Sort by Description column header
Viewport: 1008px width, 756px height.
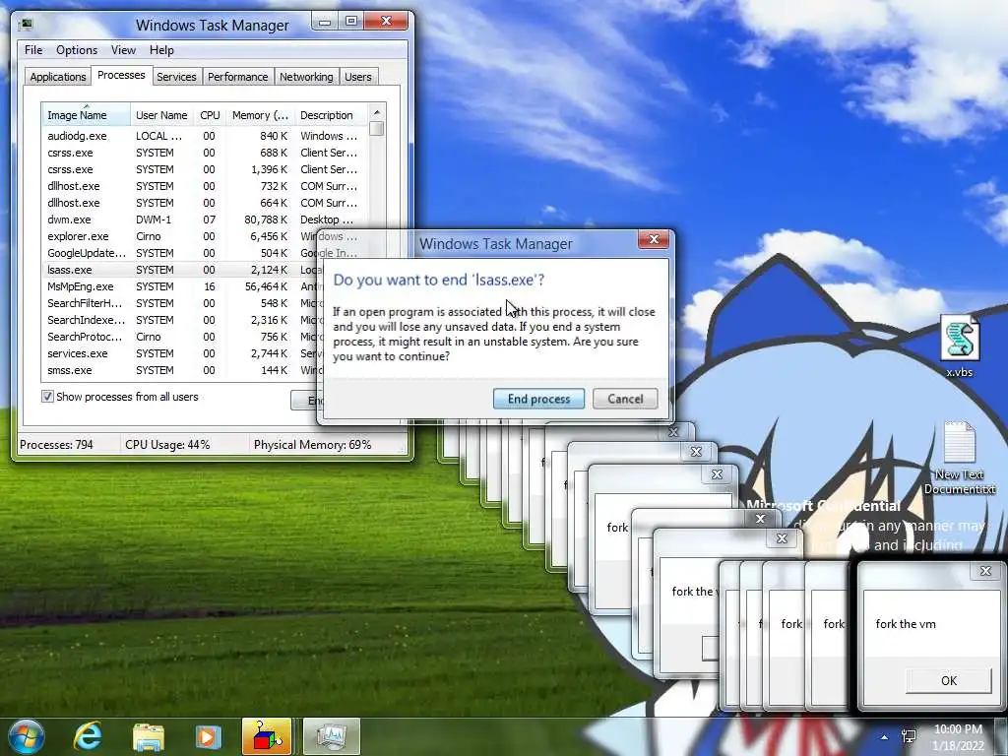[x=331, y=115]
